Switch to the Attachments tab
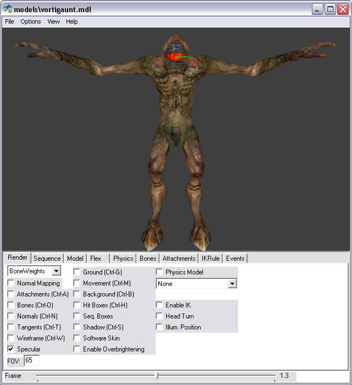Viewport: 352px width, 385px height. click(x=179, y=258)
